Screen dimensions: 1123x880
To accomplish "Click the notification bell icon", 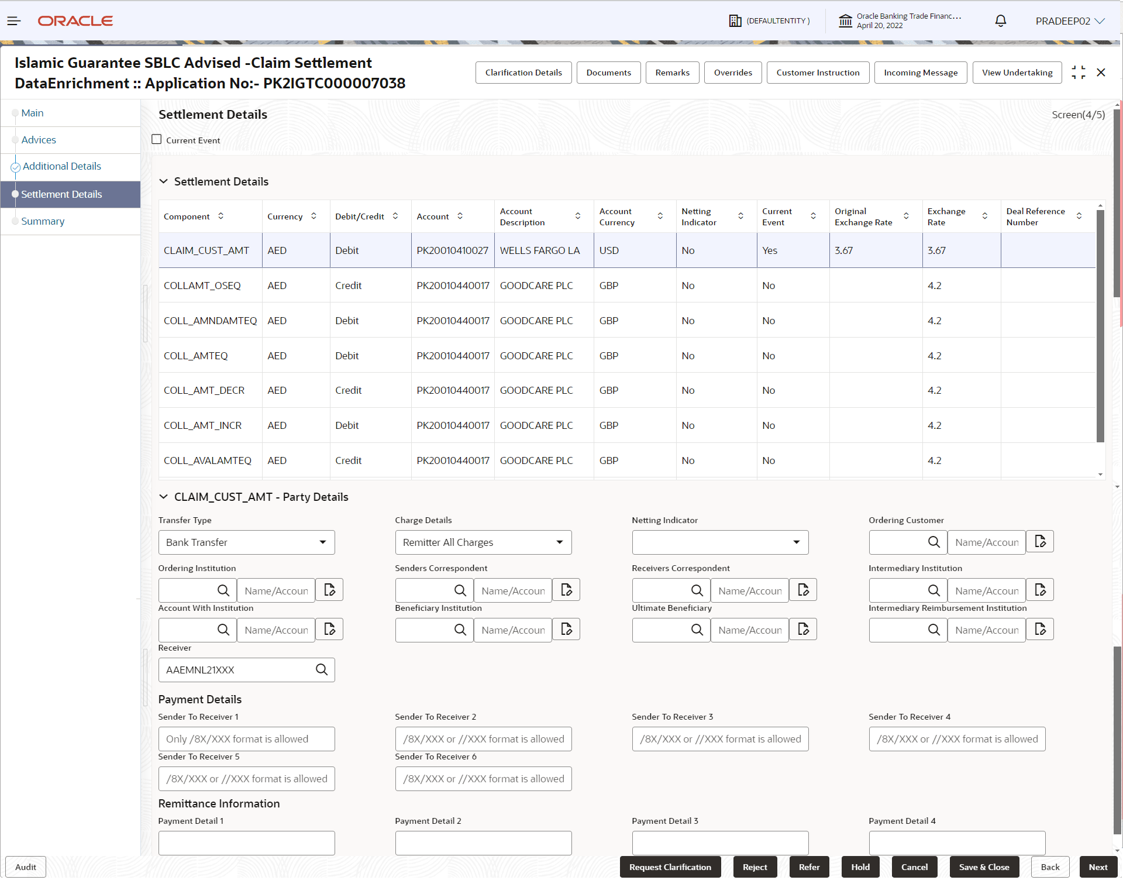I will pos(1000,21).
